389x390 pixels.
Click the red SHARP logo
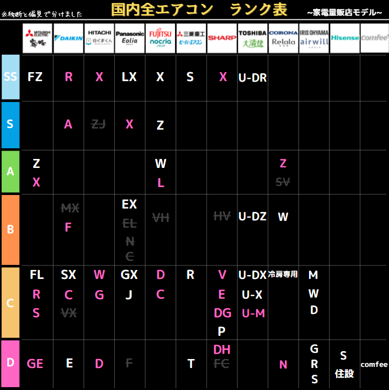(x=222, y=38)
